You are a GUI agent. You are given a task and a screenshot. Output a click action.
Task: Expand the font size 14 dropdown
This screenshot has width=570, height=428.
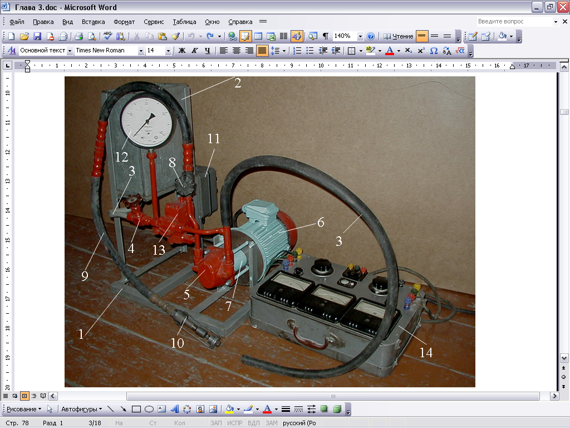point(168,51)
